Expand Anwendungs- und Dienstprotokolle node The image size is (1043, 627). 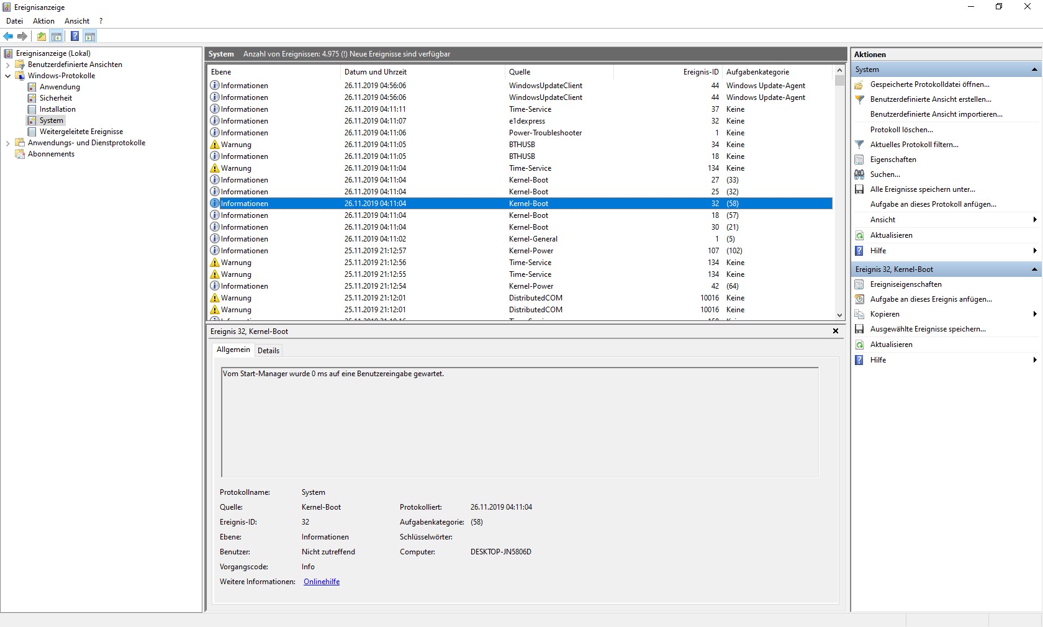tap(7, 143)
